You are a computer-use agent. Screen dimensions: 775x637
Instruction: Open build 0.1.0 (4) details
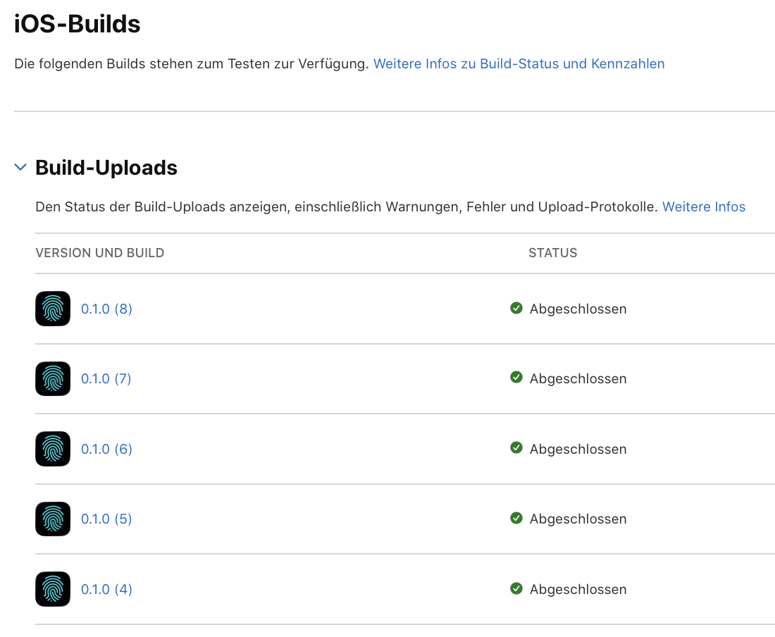[106, 589]
